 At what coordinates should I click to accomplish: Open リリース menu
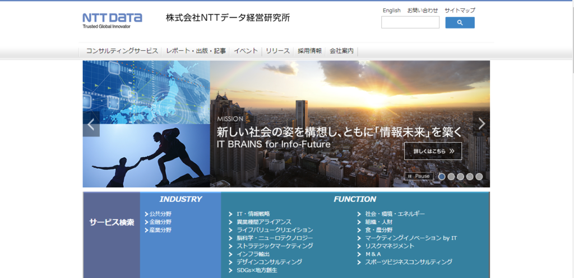coord(277,51)
